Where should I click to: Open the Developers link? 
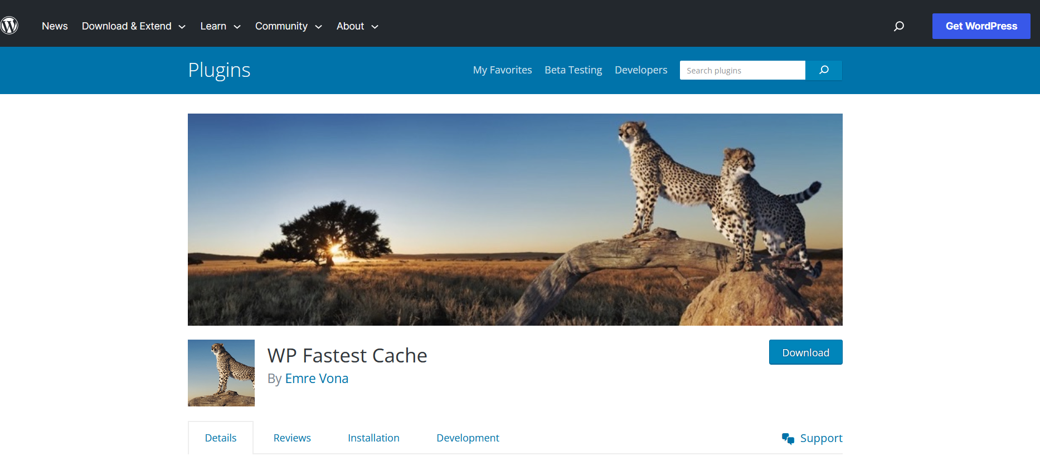click(641, 70)
